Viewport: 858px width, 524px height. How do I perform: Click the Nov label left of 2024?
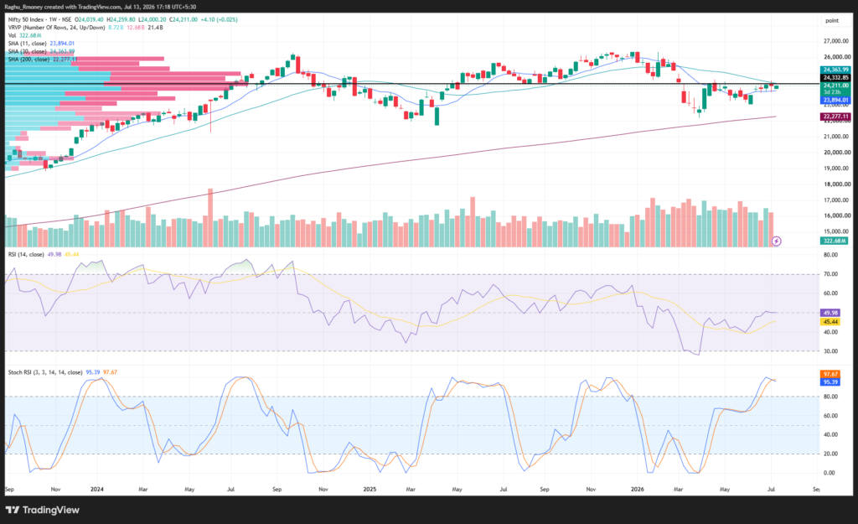pos(55,489)
